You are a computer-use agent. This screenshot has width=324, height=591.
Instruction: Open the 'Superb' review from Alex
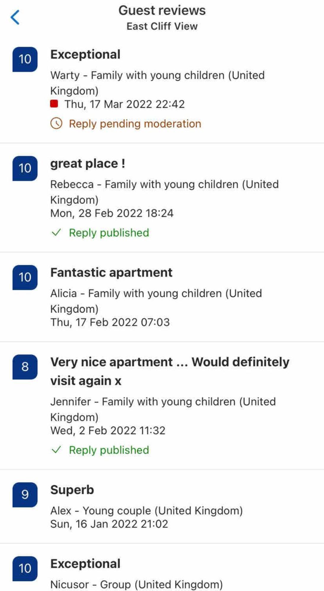point(162,506)
